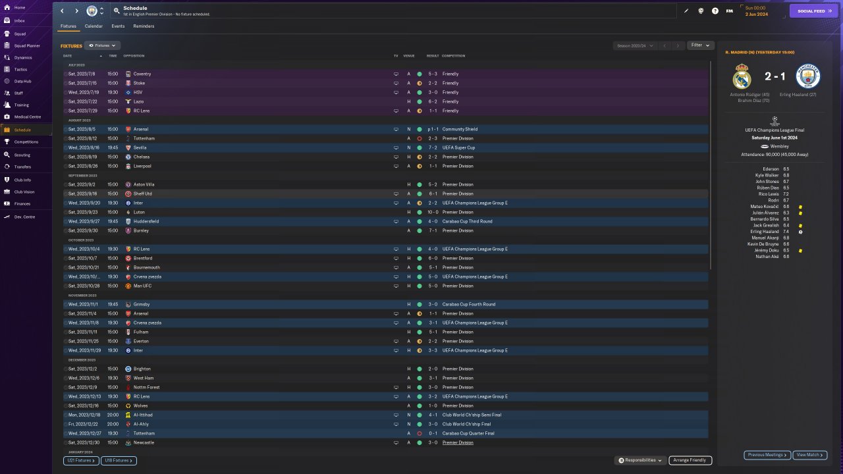Screen dimensions: 843x474
Task: Open the Premier Division link in the Newcastle row
Action: point(458,442)
